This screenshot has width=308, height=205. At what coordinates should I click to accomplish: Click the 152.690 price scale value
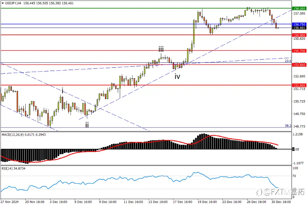tap(299, 76)
